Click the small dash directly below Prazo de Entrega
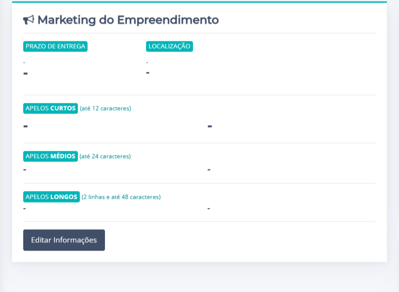 point(24,62)
